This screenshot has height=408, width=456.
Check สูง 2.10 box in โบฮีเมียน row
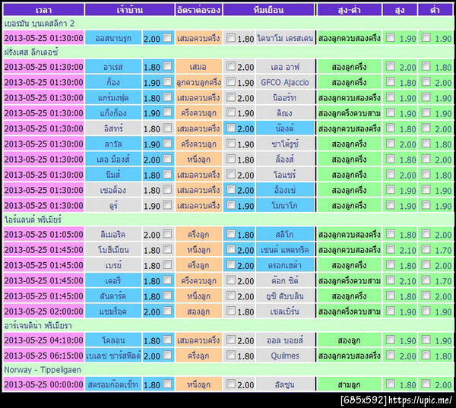pyautogui.click(x=391, y=249)
